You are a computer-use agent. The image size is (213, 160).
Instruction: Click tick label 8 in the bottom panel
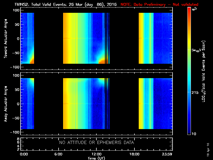(x=18, y=139)
